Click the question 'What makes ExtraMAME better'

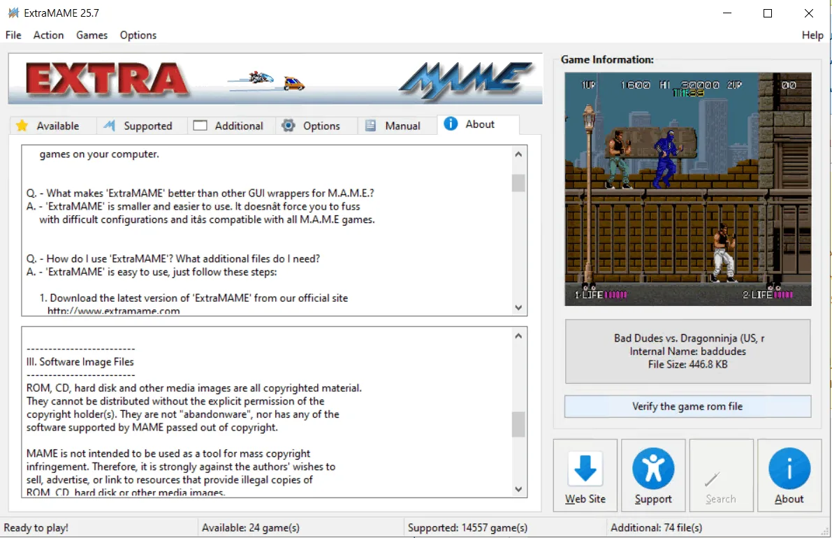200,193
